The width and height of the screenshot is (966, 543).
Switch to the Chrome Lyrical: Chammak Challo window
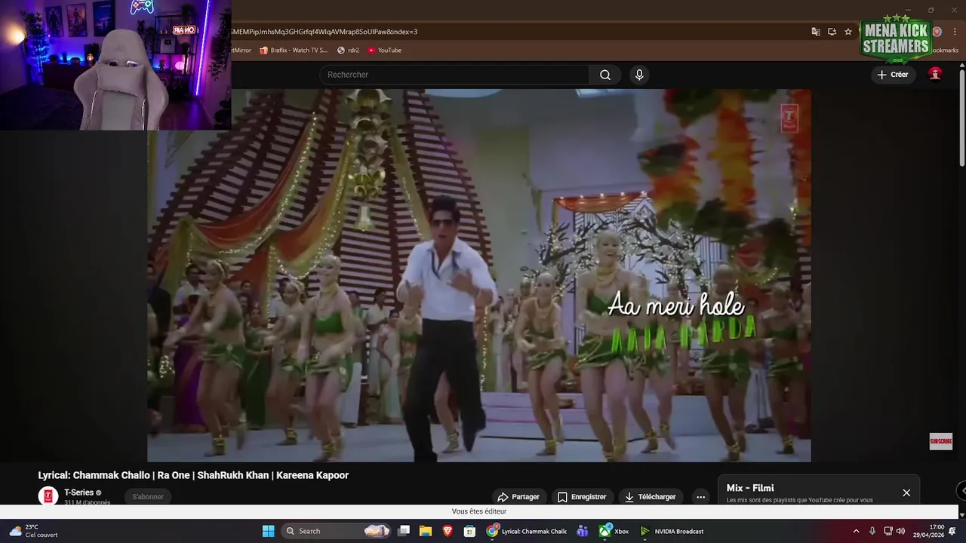(527, 531)
